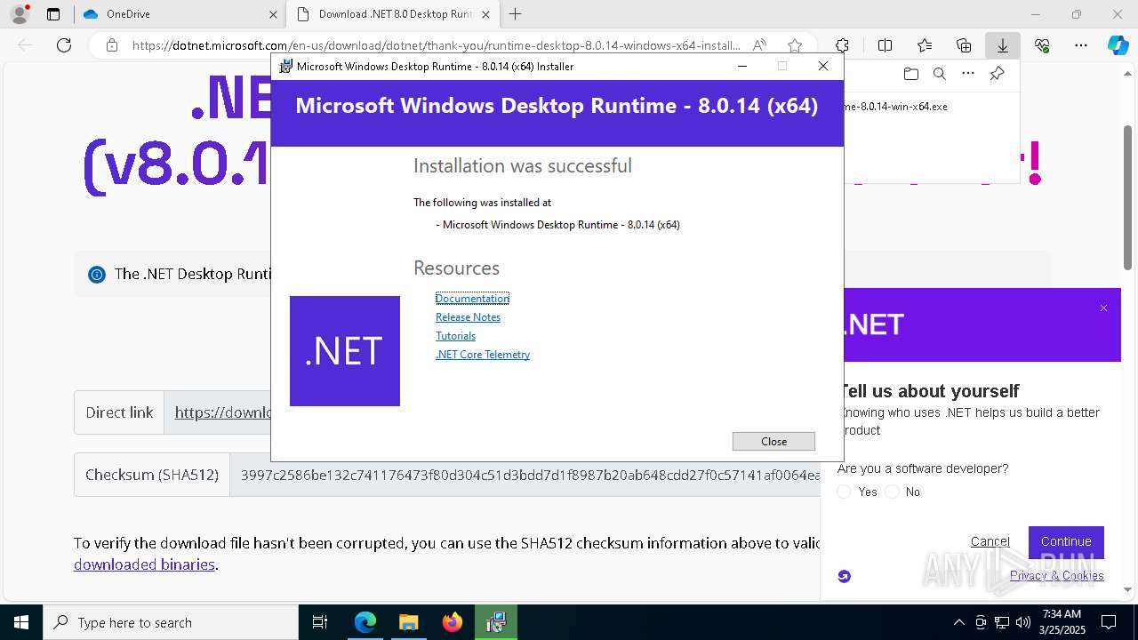Open Task View on the taskbar
The image size is (1138, 640).
320,622
